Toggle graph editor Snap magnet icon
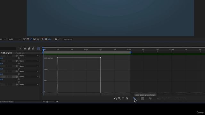This screenshot has width=205, height=115. 127,98
